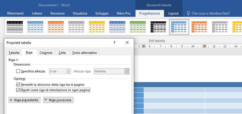The width and height of the screenshot is (242, 114).
Task: Apply the green table style thumbnail
Action: pos(138,27)
